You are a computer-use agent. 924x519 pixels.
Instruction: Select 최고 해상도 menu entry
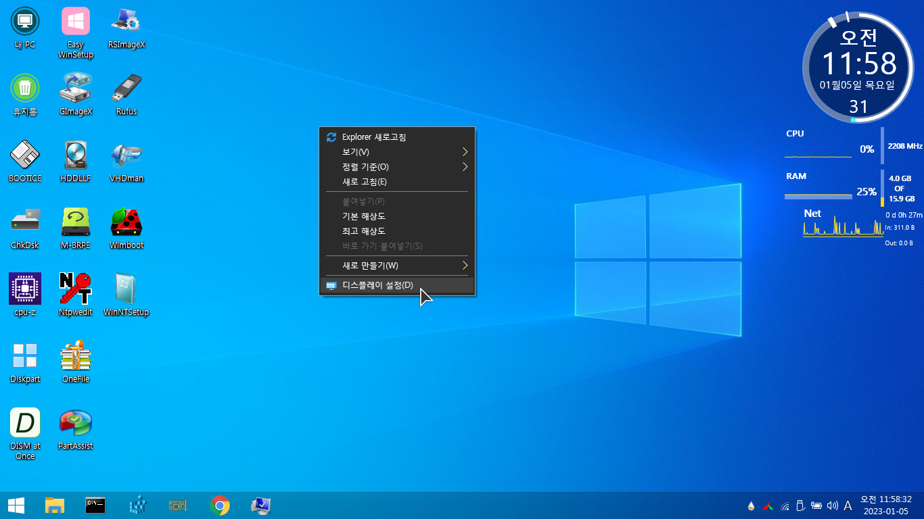pyautogui.click(x=397, y=231)
